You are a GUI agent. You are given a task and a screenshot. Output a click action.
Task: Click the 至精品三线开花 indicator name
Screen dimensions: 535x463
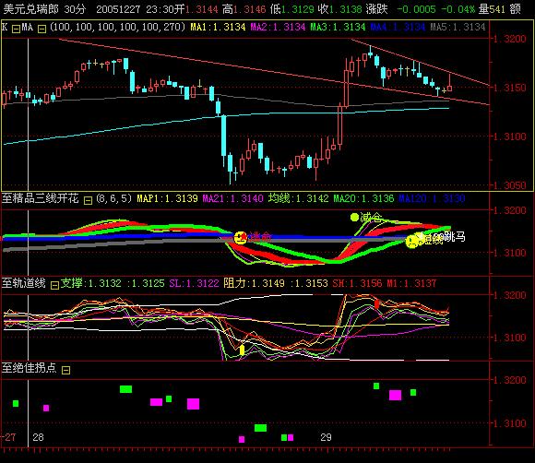point(41,198)
